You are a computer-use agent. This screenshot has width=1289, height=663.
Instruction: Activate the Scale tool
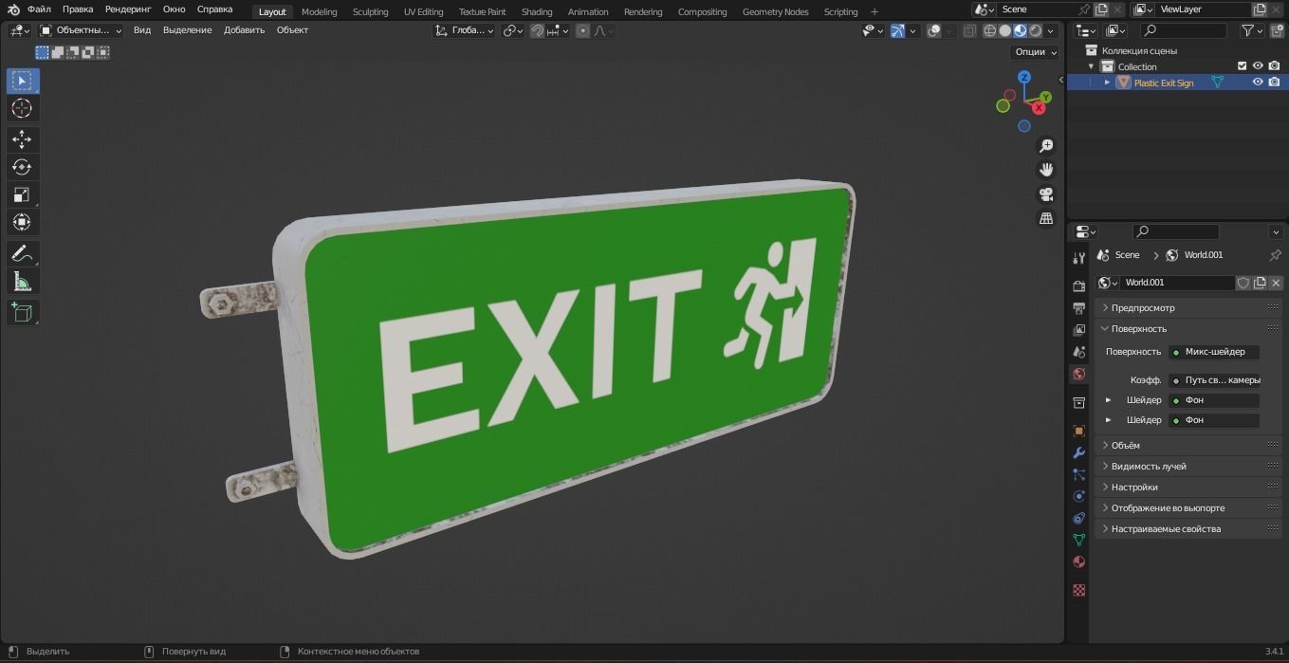pyautogui.click(x=22, y=194)
